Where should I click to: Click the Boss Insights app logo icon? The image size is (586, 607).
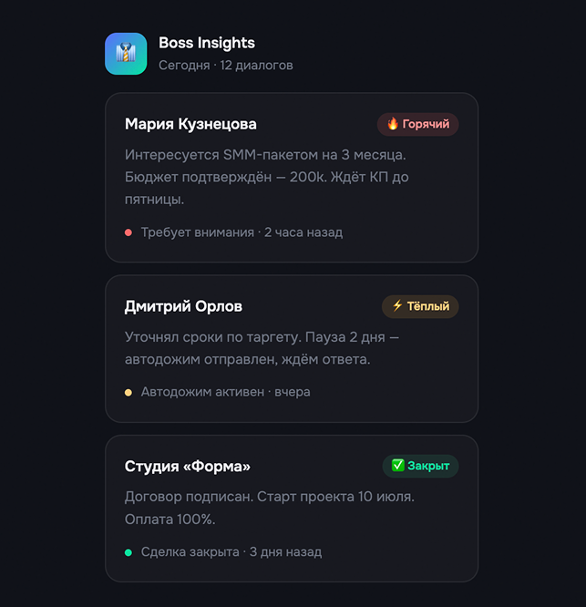click(126, 54)
